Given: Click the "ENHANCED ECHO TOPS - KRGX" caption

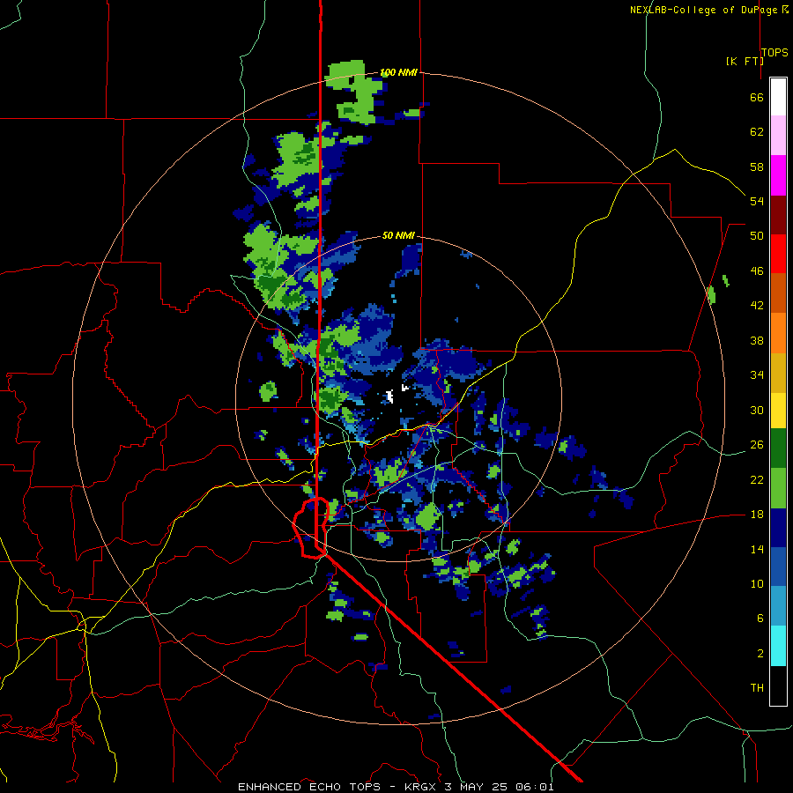Looking at the screenshot, I should (337, 787).
